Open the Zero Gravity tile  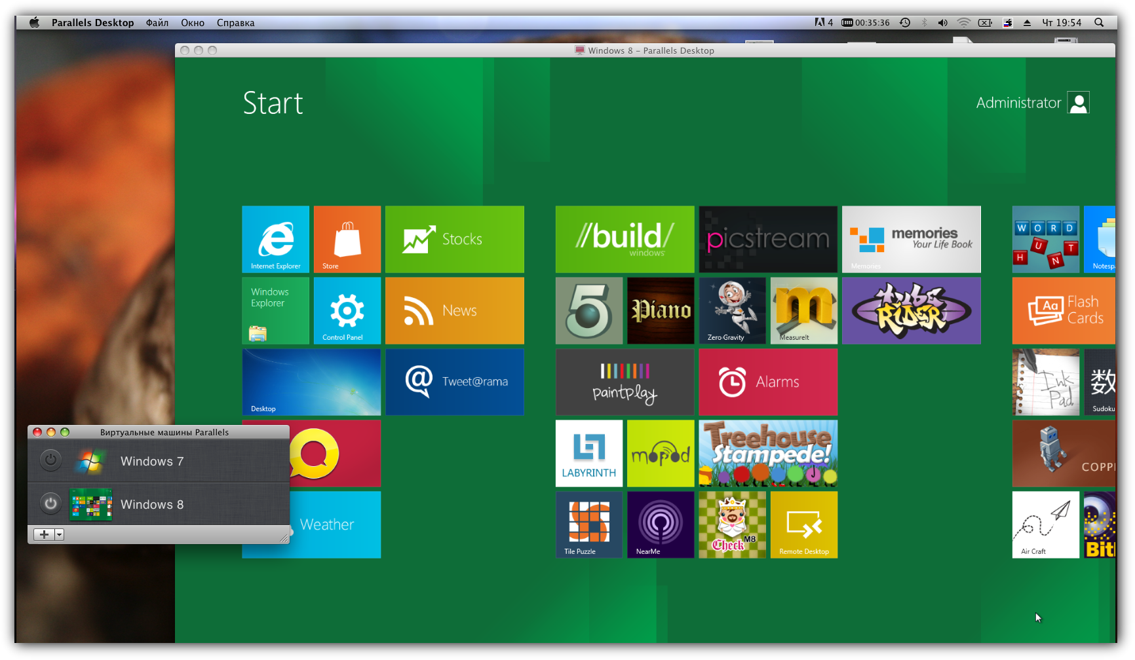point(732,310)
